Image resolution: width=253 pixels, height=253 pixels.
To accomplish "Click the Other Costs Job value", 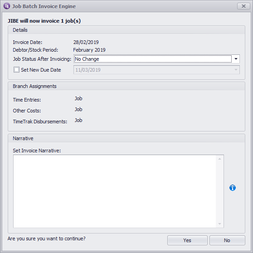I will (x=78, y=109).
